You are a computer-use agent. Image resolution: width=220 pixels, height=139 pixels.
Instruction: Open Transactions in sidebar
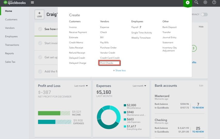click(x=12, y=45)
